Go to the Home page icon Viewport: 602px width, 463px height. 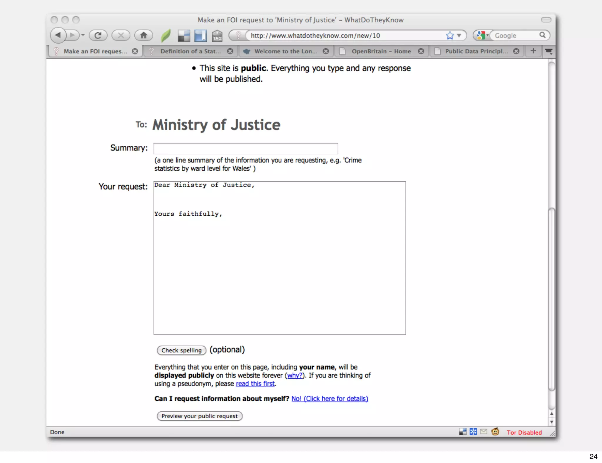click(x=143, y=35)
